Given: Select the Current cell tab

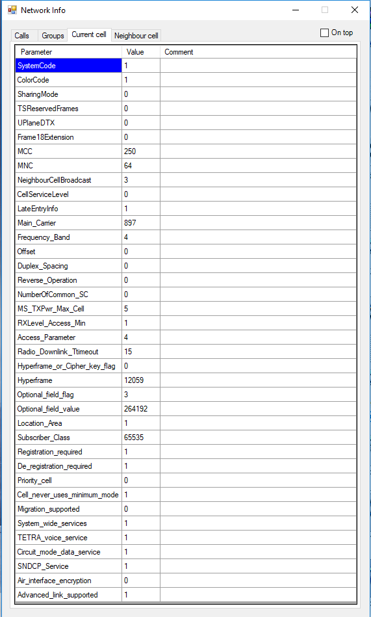Looking at the screenshot, I should [x=89, y=34].
